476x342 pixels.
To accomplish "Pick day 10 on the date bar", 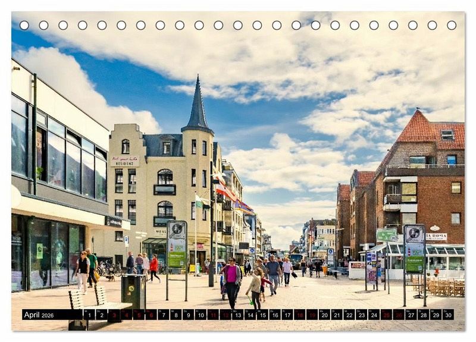I will coord(201,315).
